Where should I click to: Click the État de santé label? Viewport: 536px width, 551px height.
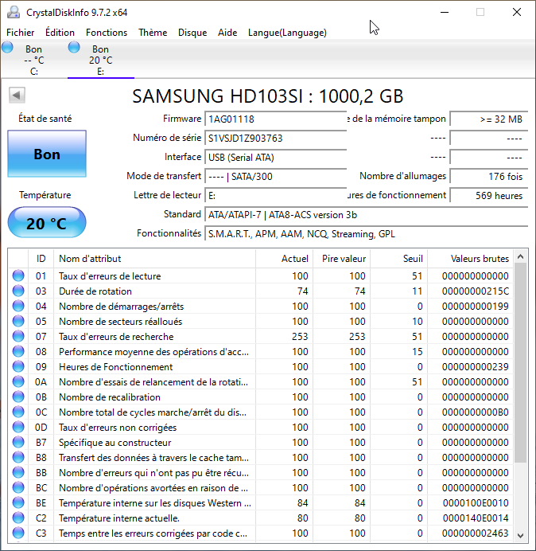[x=45, y=119]
